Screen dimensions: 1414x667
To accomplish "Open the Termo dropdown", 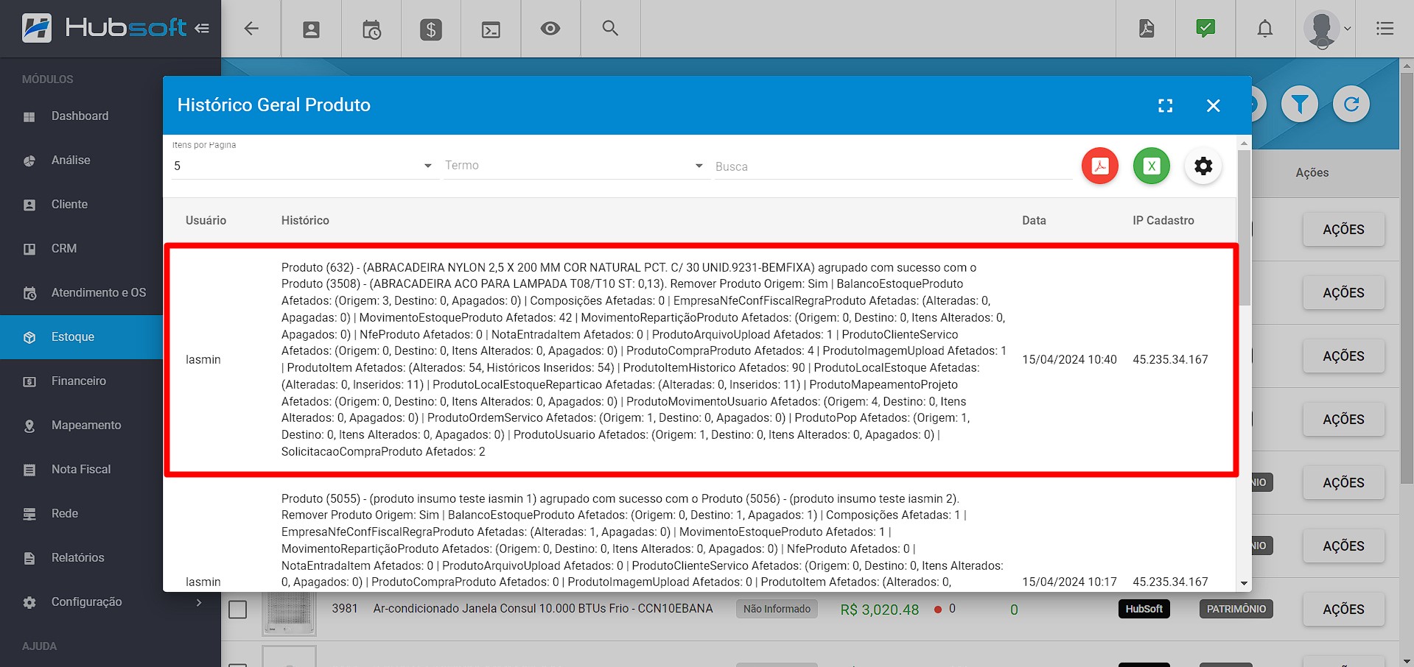I will click(x=575, y=166).
